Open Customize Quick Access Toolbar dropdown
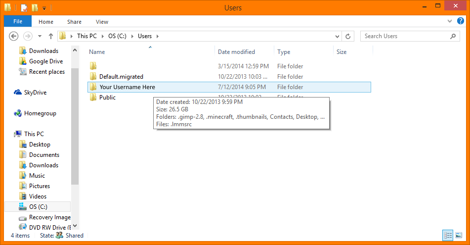 [44, 8]
